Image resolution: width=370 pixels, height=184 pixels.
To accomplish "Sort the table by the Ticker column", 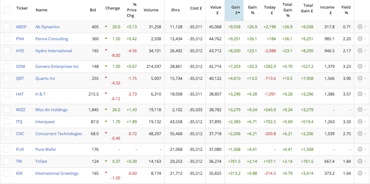I will [22, 8].
